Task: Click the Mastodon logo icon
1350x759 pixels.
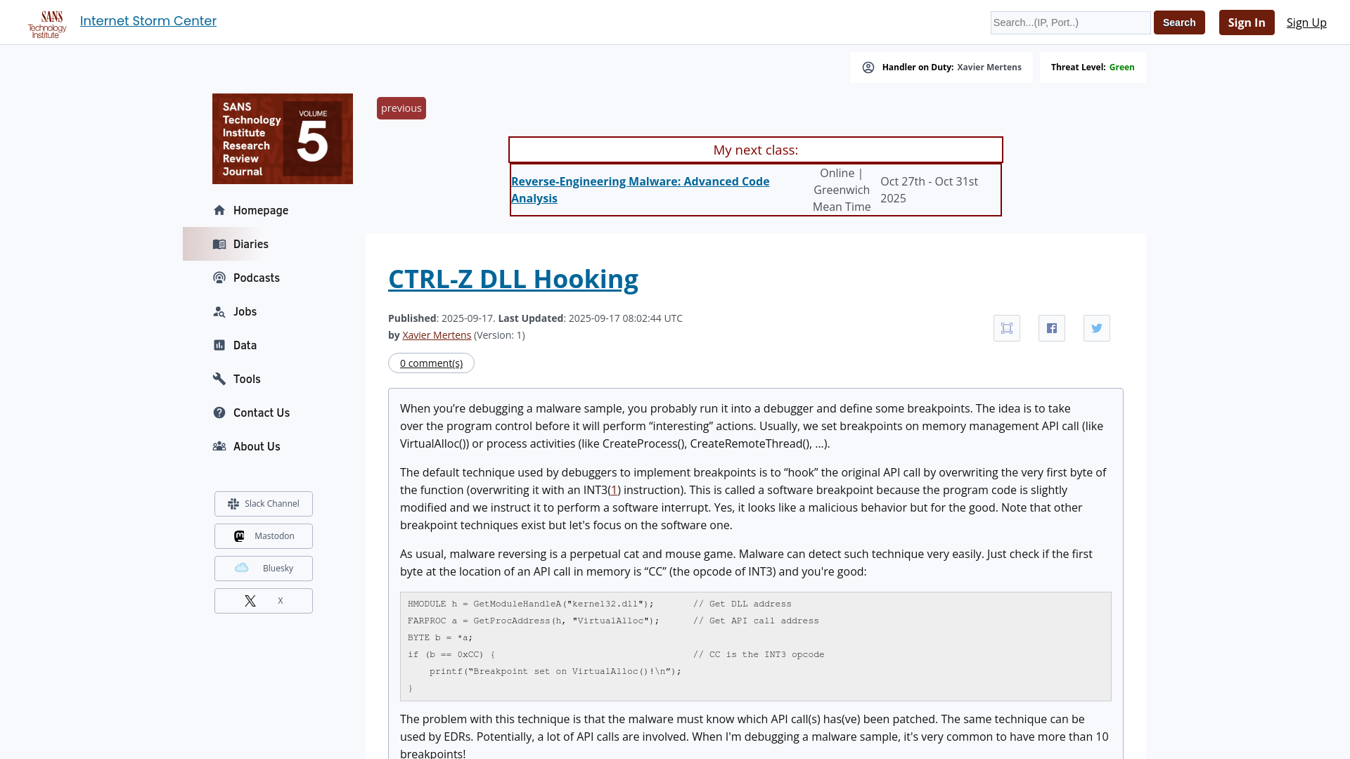Action: click(x=239, y=536)
